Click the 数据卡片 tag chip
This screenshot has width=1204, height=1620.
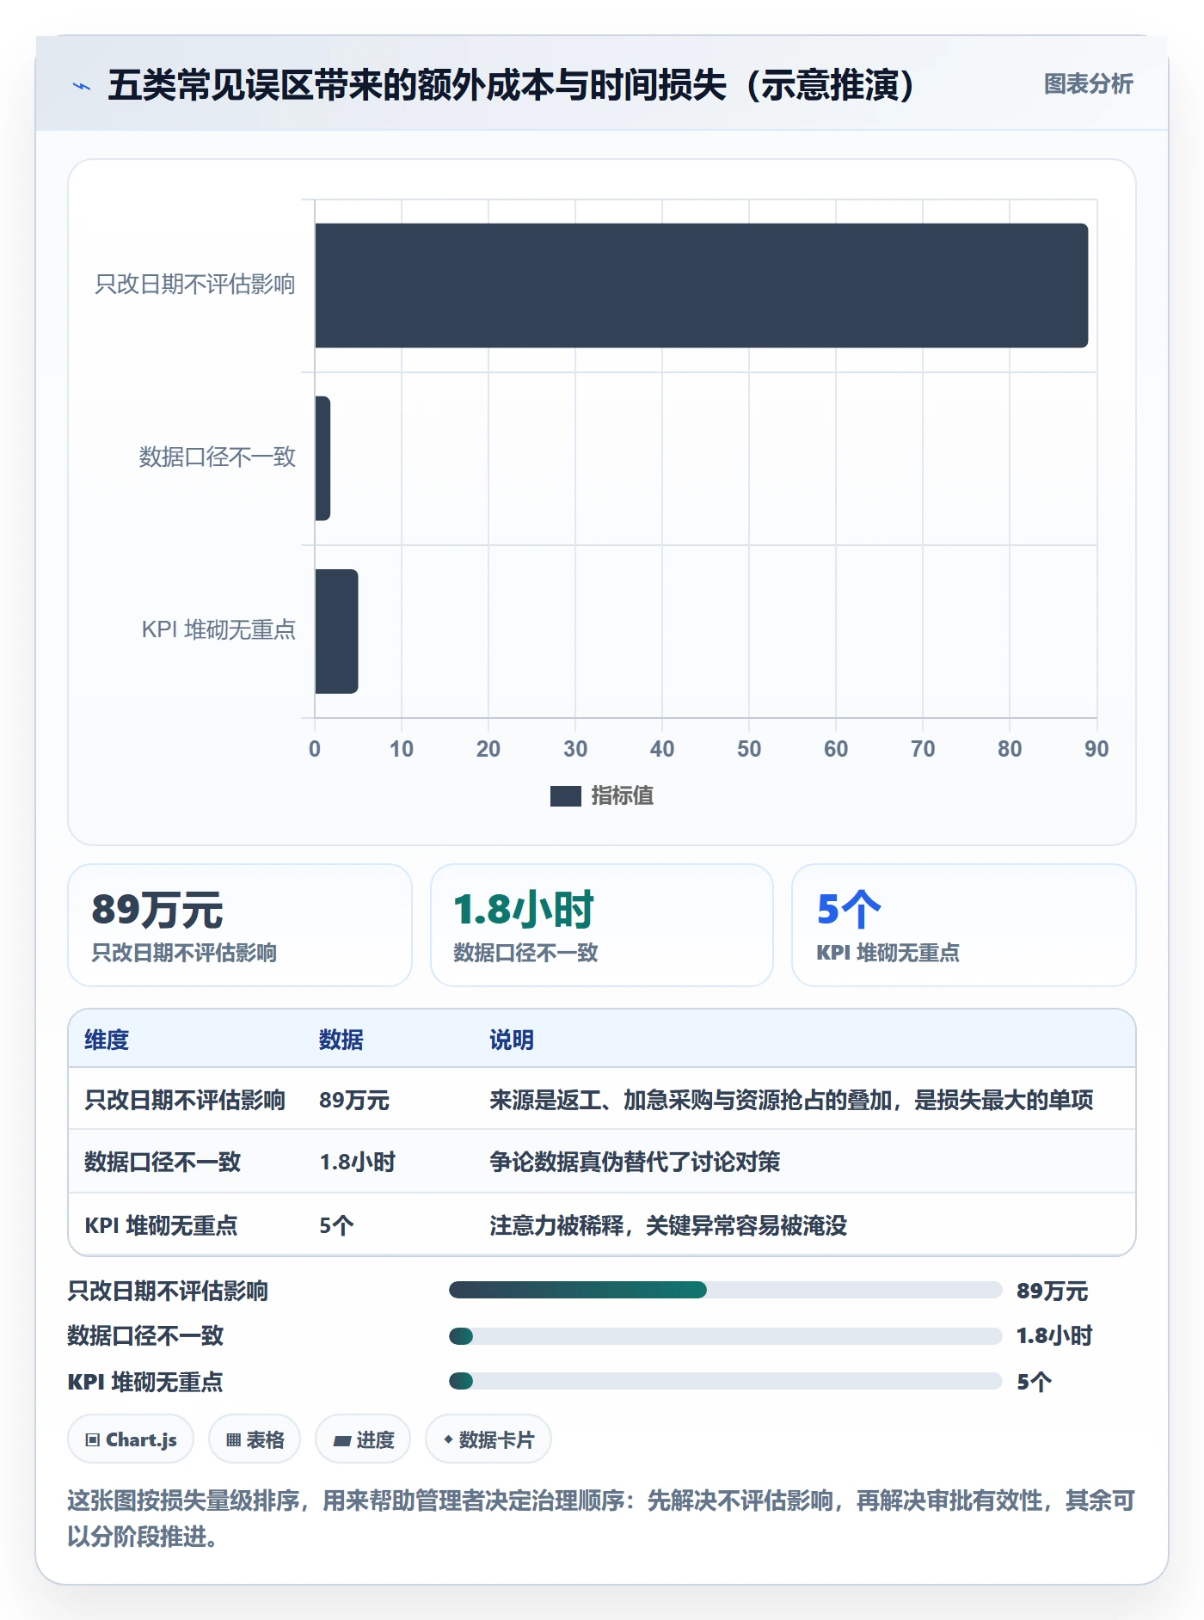coord(488,1439)
